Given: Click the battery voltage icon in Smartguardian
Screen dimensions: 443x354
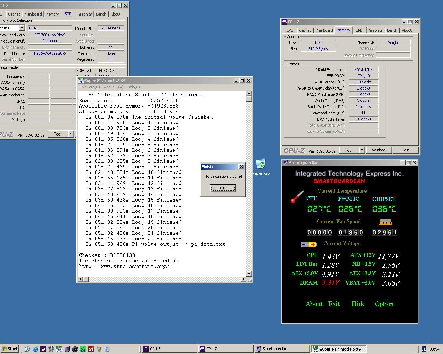Looking at the screenshot, I should (x=309, y=244).
